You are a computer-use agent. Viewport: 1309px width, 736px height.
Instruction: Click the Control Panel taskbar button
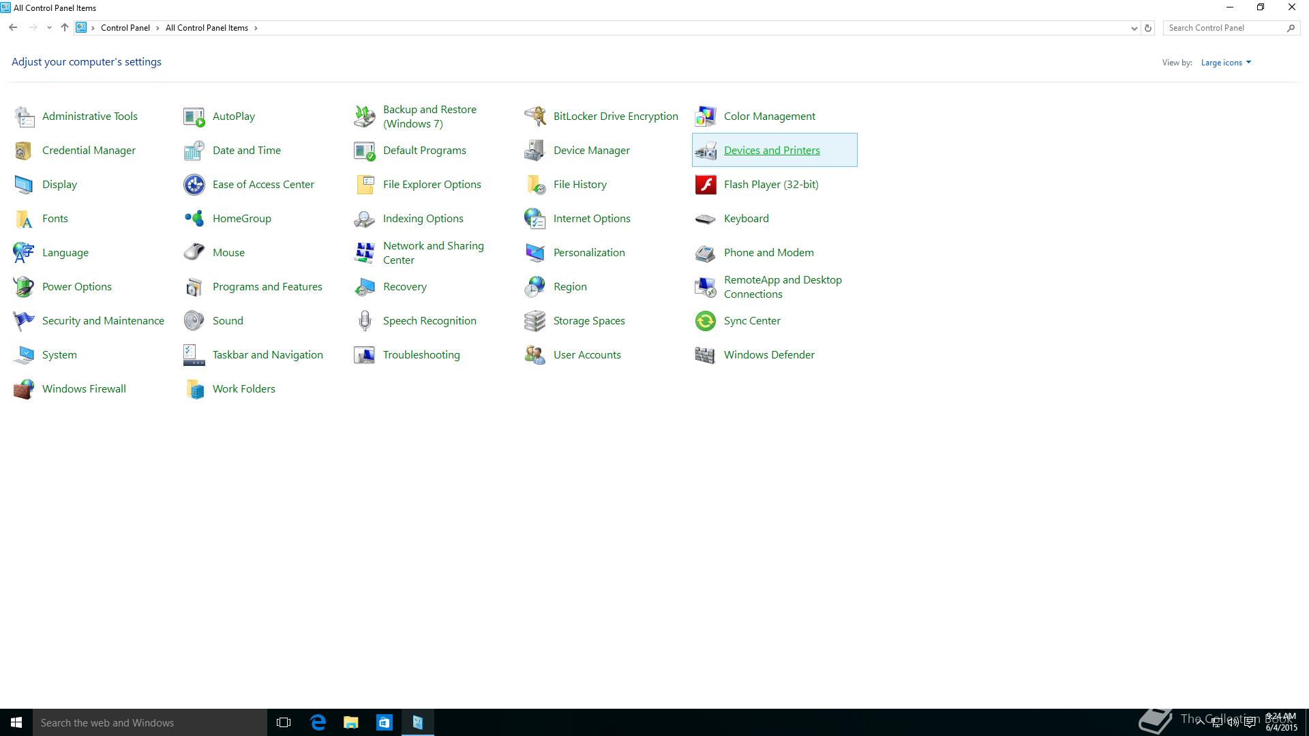point(418,722)
